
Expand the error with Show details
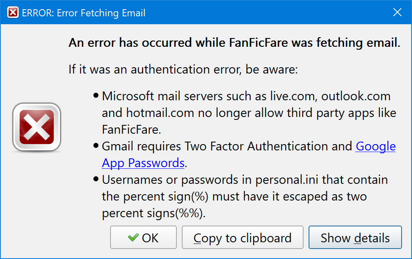click(355, 238)
